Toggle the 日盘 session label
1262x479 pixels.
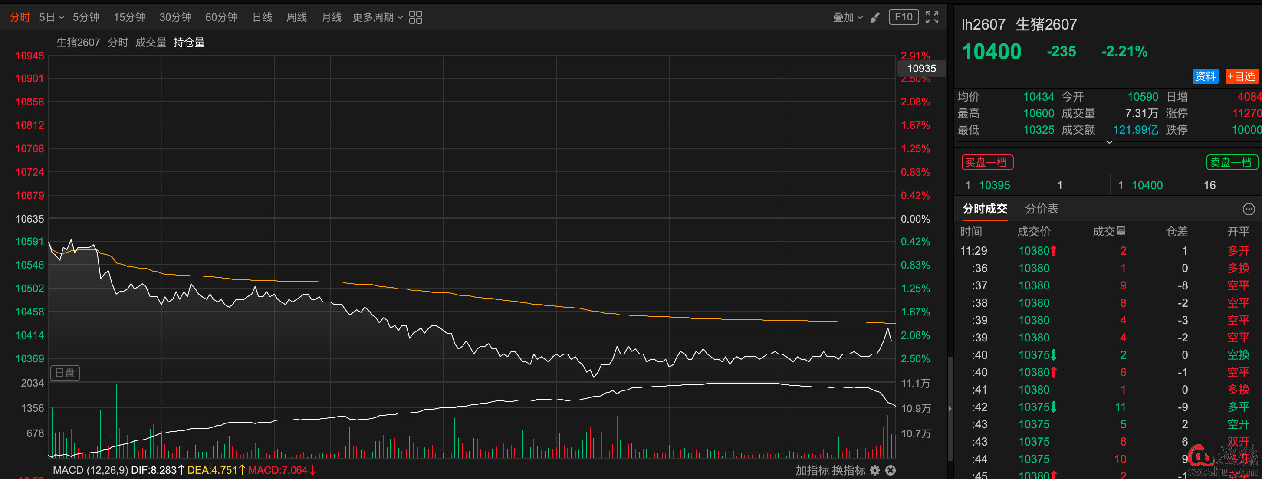(65, 373)
